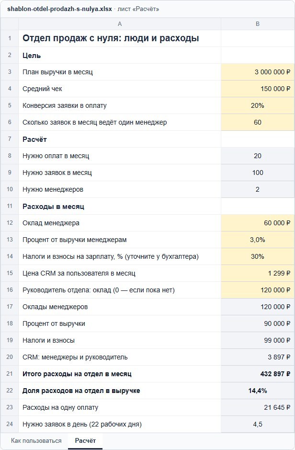Select the value cell 99 000 ₽
The height and width of the screenshot is (450, 295).
[258, 341]
